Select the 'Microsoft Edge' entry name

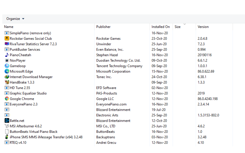click(21, 71)
